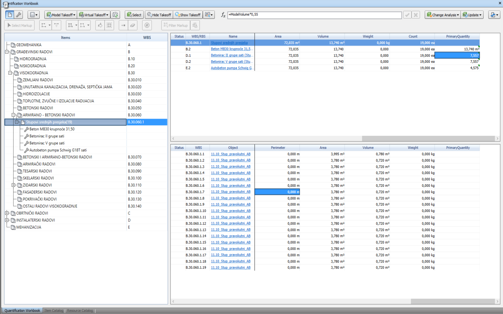Viewport: 503px width, 314px height.
Task: Click the quick box selection markup icon
Action: click(x=109, y=25)
